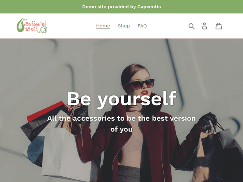Click the green droplet in the logo
243x182 pixels.
pyautogui.click(x=20, y=26)
